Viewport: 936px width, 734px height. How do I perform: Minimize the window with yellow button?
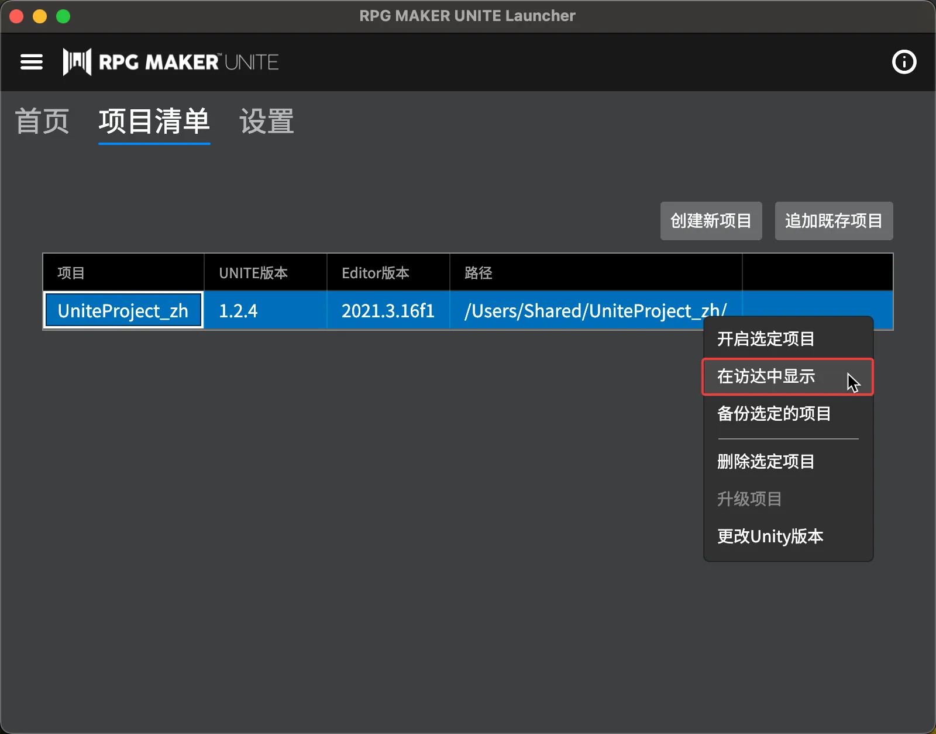point(40,16)
